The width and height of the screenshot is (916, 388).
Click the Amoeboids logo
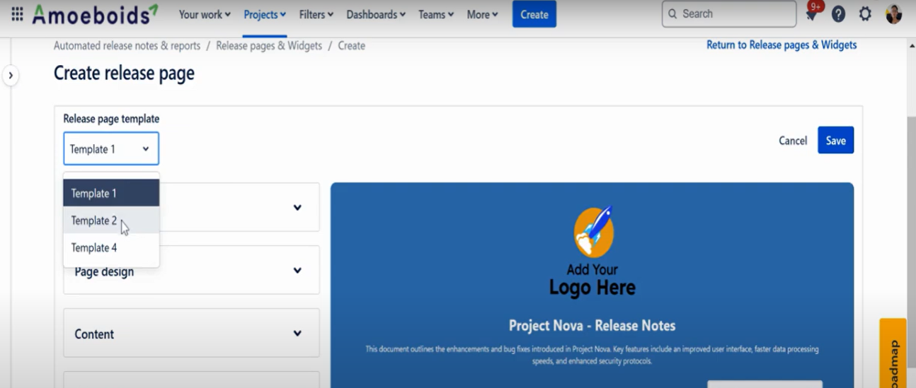(95, 14)
